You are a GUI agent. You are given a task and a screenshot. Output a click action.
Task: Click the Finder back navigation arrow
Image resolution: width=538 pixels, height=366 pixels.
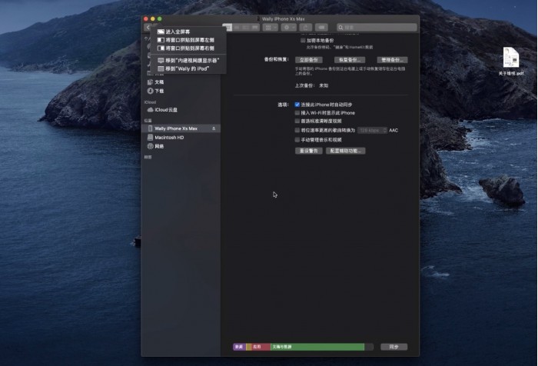click(148, 28)
